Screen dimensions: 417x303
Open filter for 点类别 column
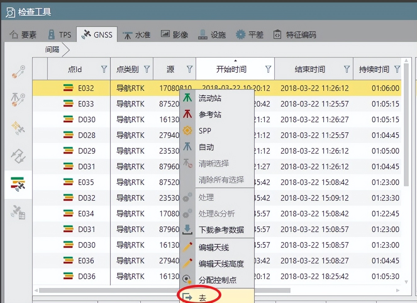coord(147,69)
